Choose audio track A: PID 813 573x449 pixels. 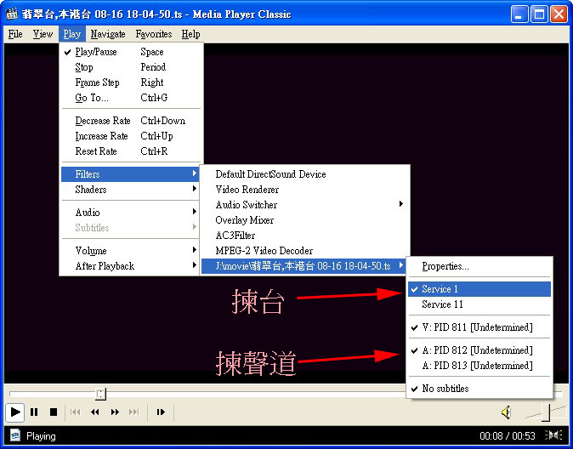tap(476, 366)
